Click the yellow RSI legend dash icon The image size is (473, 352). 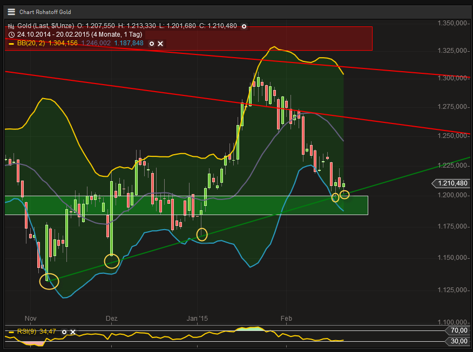click(x=12, y=332)
